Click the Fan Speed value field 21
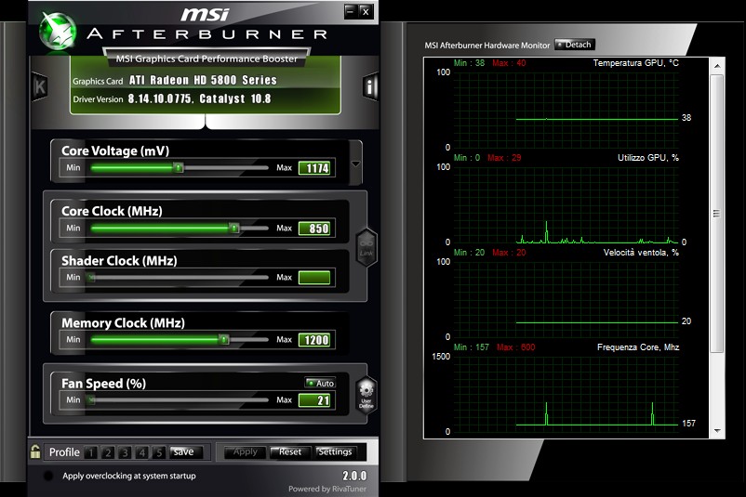This screenshot has height=497, width=746. pos(314,400)
